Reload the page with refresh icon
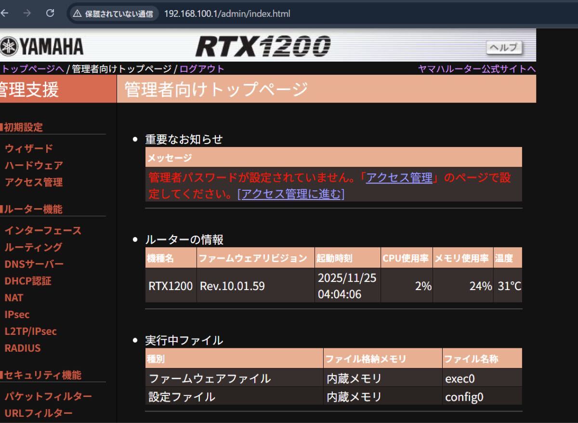This screenshot has width=578, height=423. (x=50, y=13)
